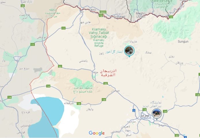Screen dimensions: 200x138
Task: Select the route 12 shield beside E002
Action: 101,16
